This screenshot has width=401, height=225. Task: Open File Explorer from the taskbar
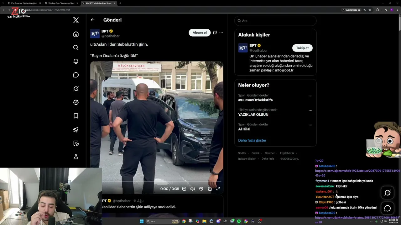[204, 221]
